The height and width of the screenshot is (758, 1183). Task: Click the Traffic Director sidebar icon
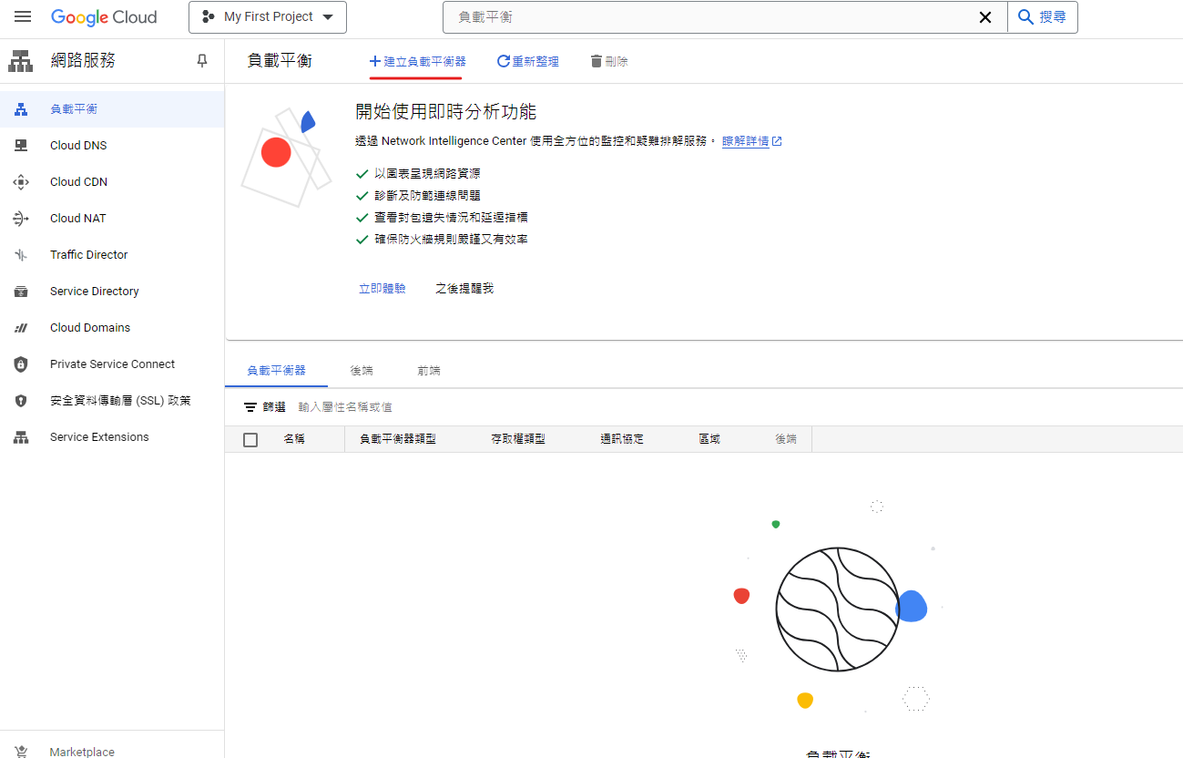coord(21,255)
